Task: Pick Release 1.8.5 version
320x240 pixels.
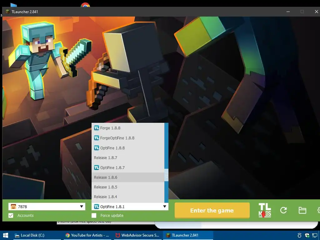Action: click(128, 187)
